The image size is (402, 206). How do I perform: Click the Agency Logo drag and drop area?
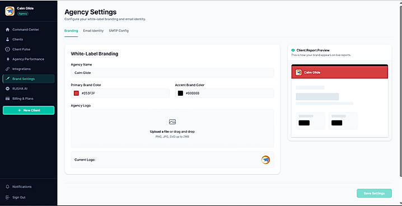pyautogui.click(x=172, y=129)
